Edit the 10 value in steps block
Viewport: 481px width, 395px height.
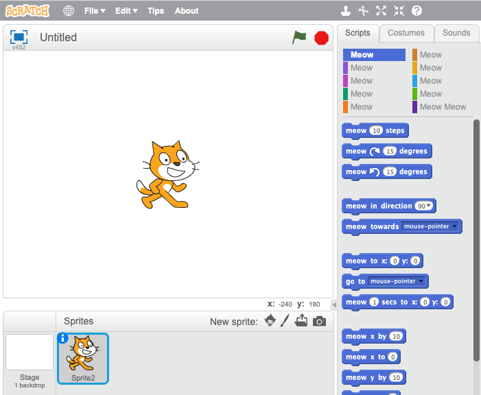point(376,131)
